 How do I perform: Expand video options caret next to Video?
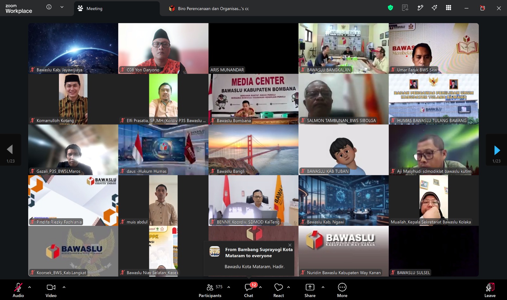click(x=64, y=287)
